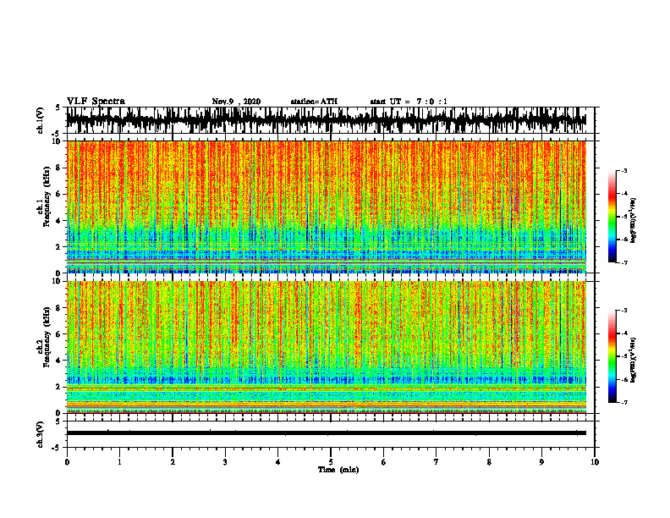Click time axis tick label "7"
670x518 pixels.
[437, 462]
